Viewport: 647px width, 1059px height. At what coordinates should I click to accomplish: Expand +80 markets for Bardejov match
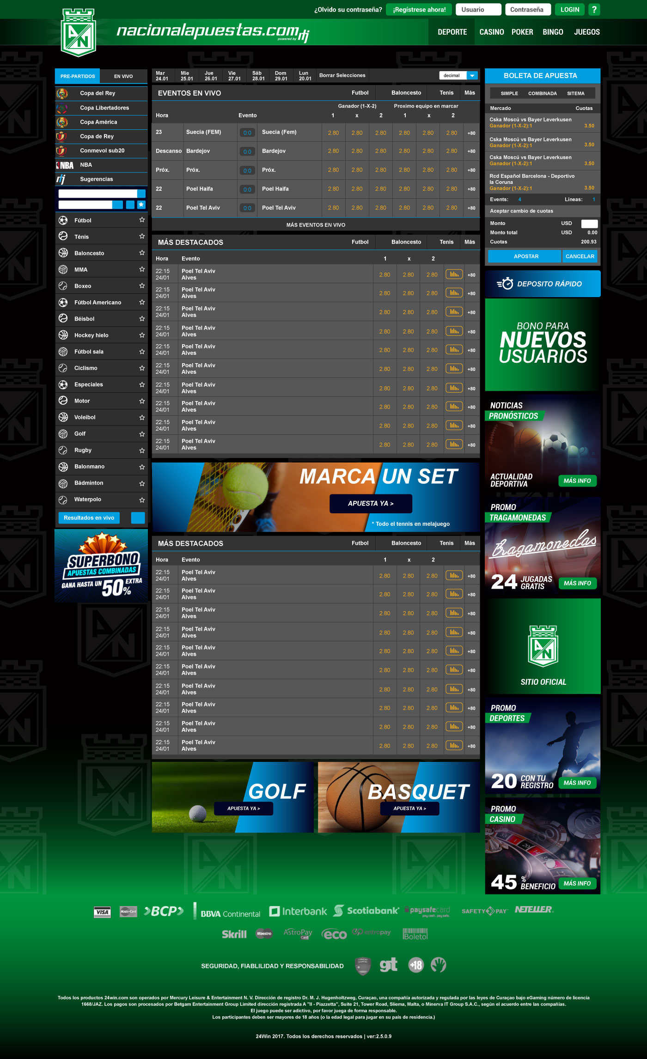[x=471, y=151]
